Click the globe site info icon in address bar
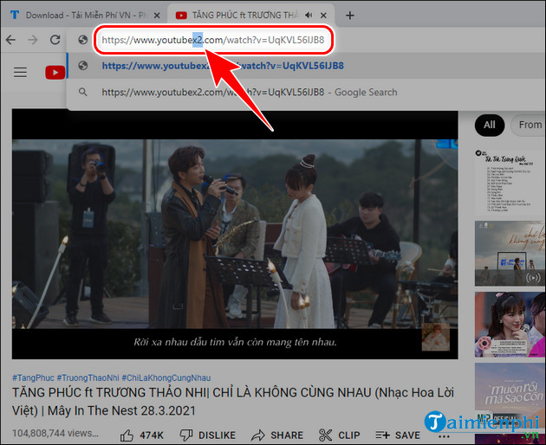 (83, 40)
